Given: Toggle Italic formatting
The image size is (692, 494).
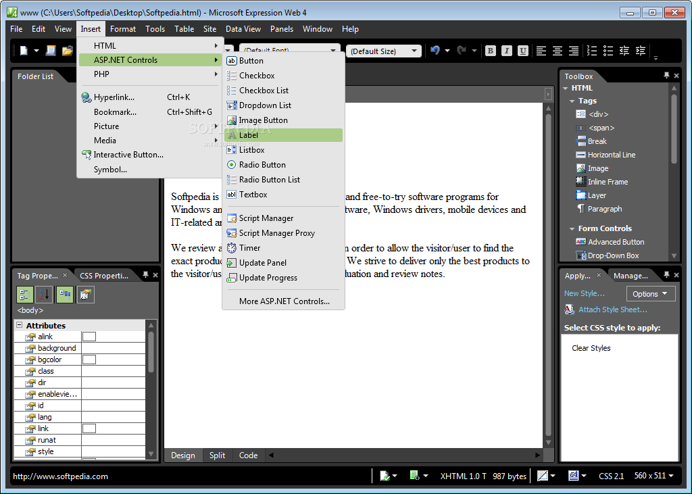Looking at the screenshot, I should [x=507, y=51].
